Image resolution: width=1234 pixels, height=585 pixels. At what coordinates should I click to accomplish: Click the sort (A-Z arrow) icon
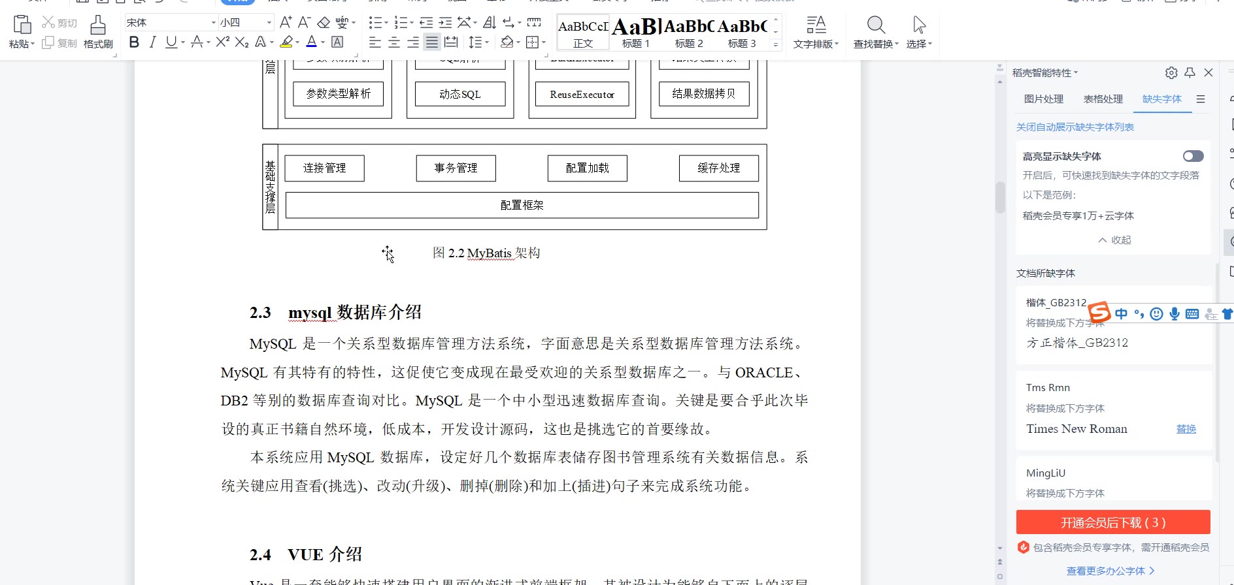(x=490, y=23)
